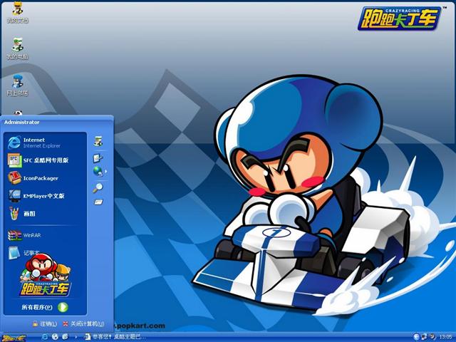Image resolution: width=456 pixels, height=342 pixels.
Task: Open KMPlayer中文版 from the Start menu
Action: (x=45, y=196)
